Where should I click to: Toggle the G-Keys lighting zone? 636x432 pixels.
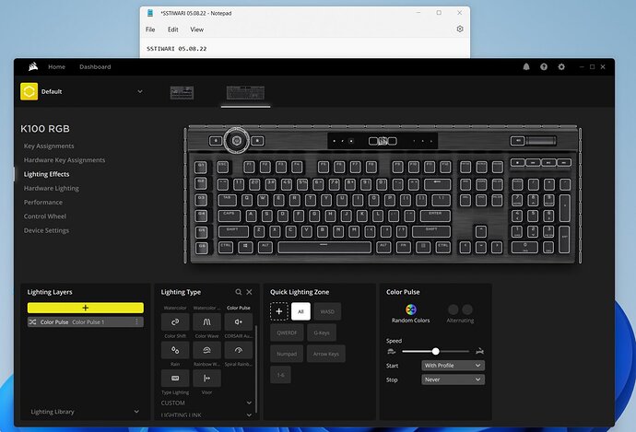point(322,333)
